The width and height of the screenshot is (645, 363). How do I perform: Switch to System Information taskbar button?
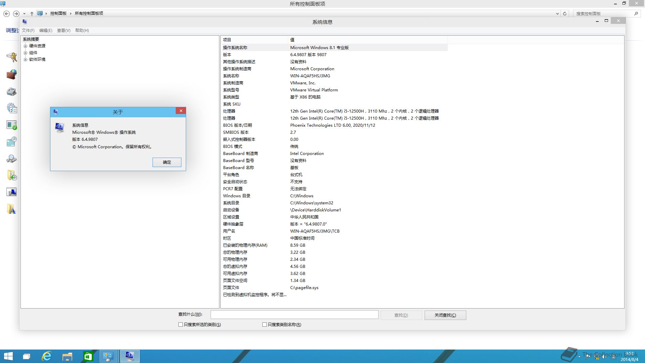point(130,356)
